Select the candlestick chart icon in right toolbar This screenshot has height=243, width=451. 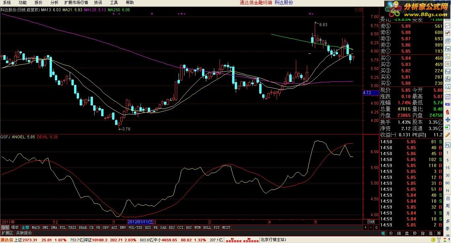(448, 33)
